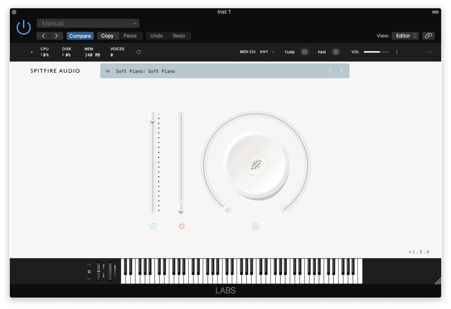
Task: Click the center reverb glyph on knob
Action: coord(256,165)
